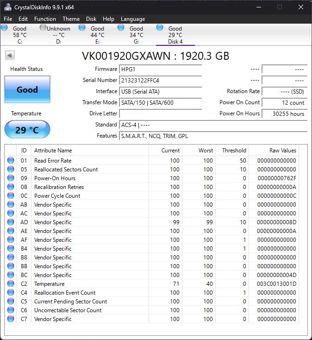Click the status orb for Uncorrectable Sector Count
The height and width of the screenshot is (340, 312).
coord(11,310)
